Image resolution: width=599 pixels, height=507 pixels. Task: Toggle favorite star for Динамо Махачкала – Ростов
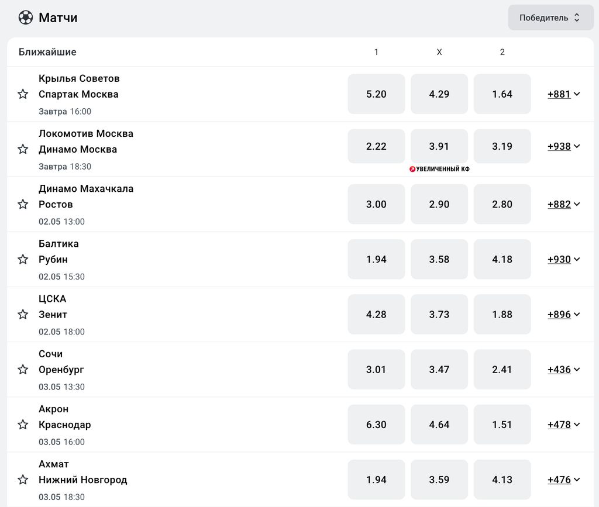23,204
